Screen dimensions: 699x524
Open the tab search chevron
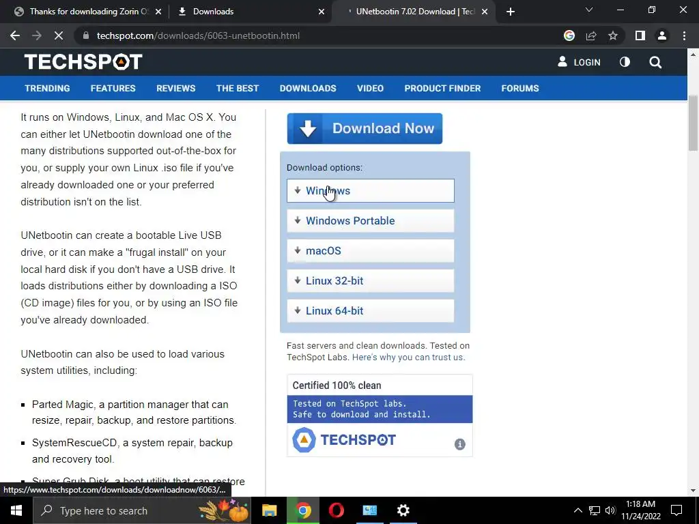pyautogui.click(x=589, y=10)
